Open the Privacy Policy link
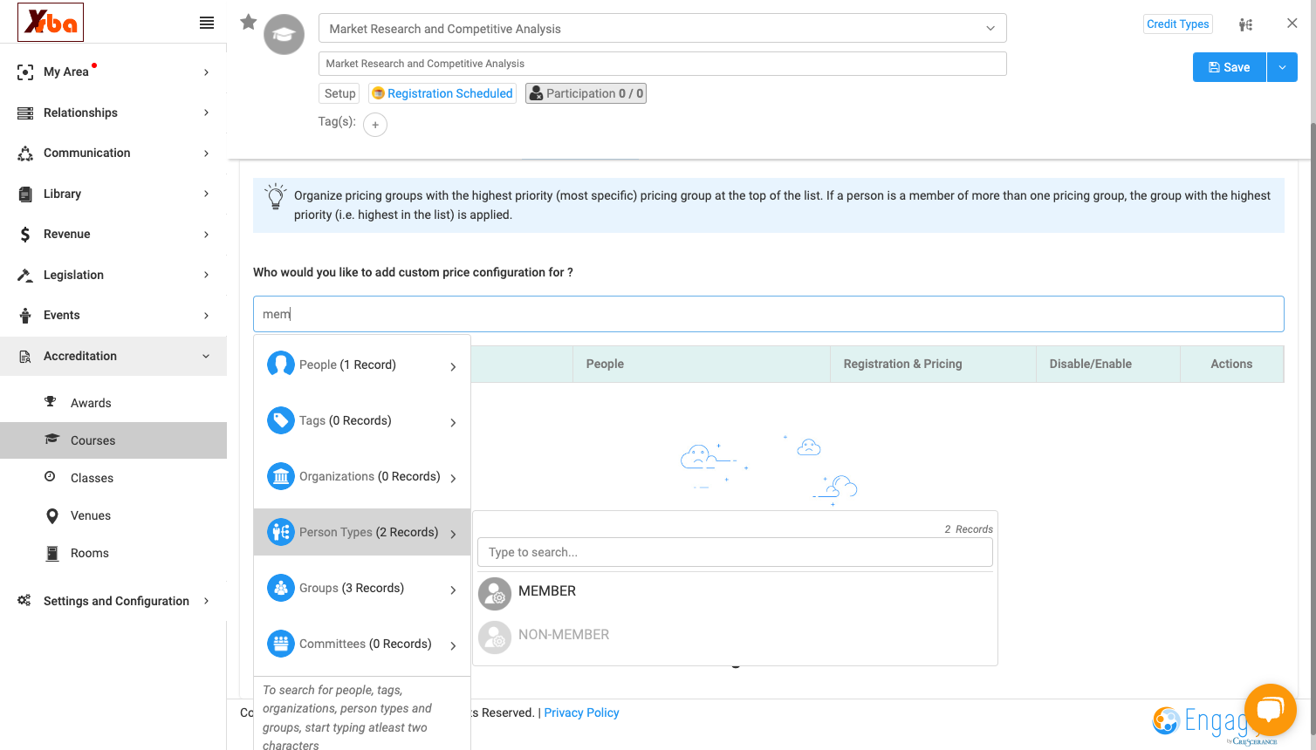This screenshot has height=750, width=1316. (x=581, y=712)
